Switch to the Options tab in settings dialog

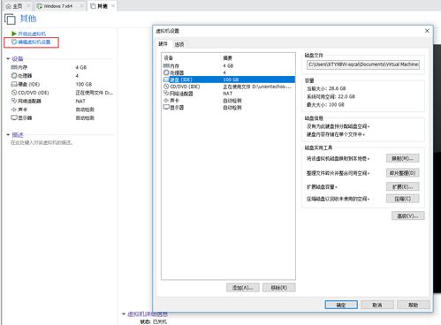[x=179, y=44]
